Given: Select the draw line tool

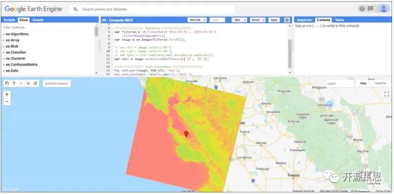Looking at the screenshot, I should point(21,83).
